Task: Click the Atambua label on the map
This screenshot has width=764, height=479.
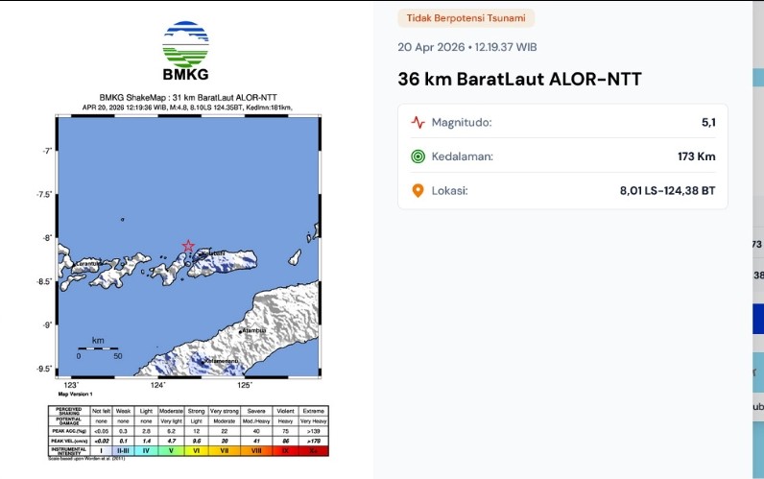Action: click(253, 330)
